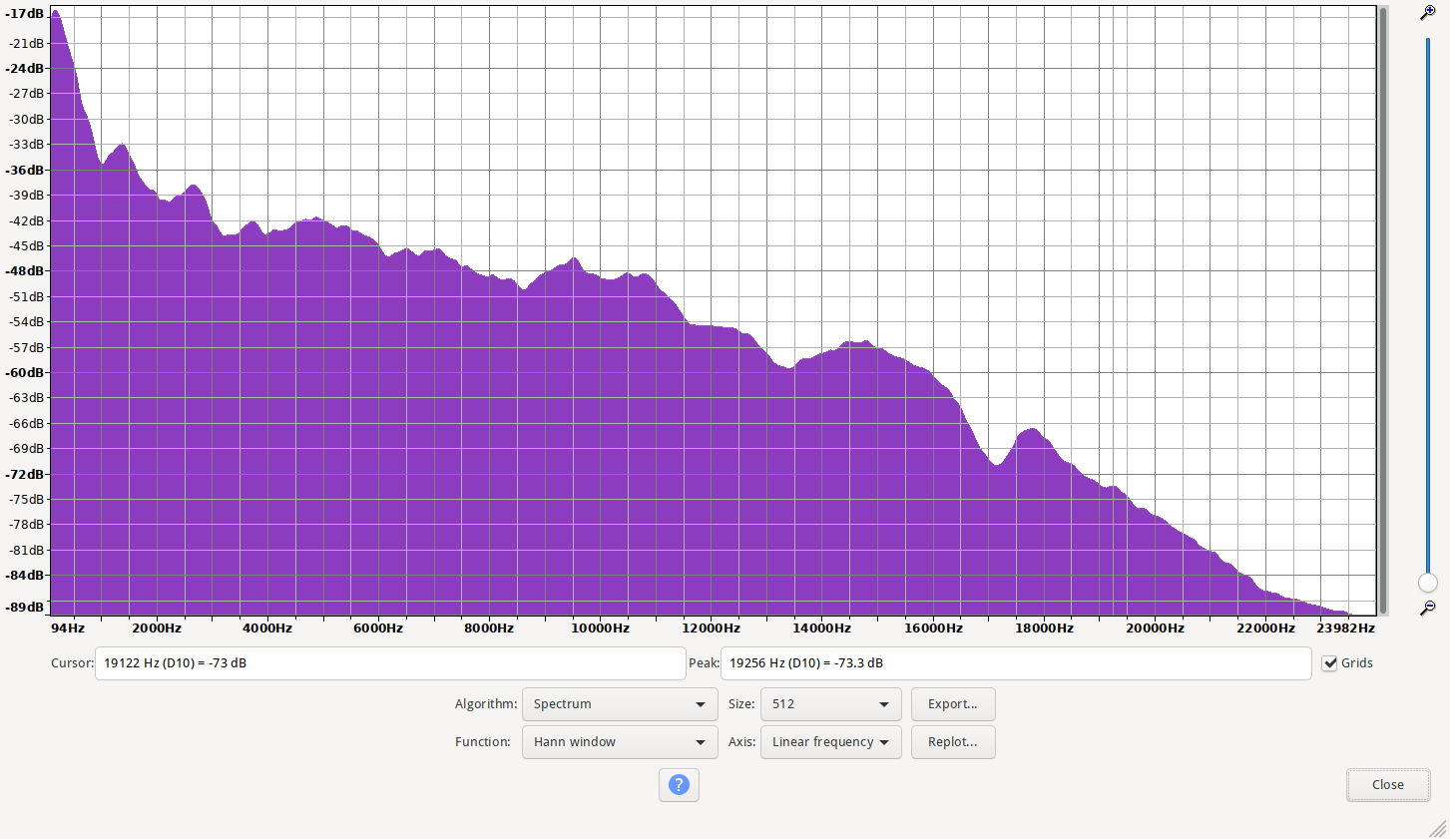Click the 12000Hz axis label

(x=711, y=629)
